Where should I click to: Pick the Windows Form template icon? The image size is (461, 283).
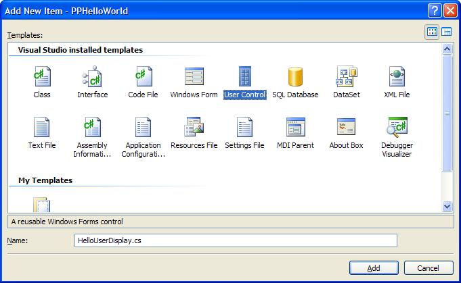(x=194, y=76)
